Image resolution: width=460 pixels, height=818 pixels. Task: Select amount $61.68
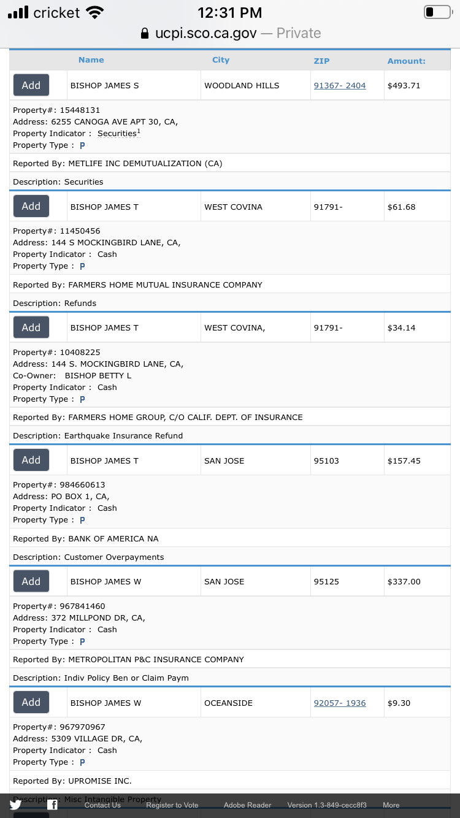point(402,207)
